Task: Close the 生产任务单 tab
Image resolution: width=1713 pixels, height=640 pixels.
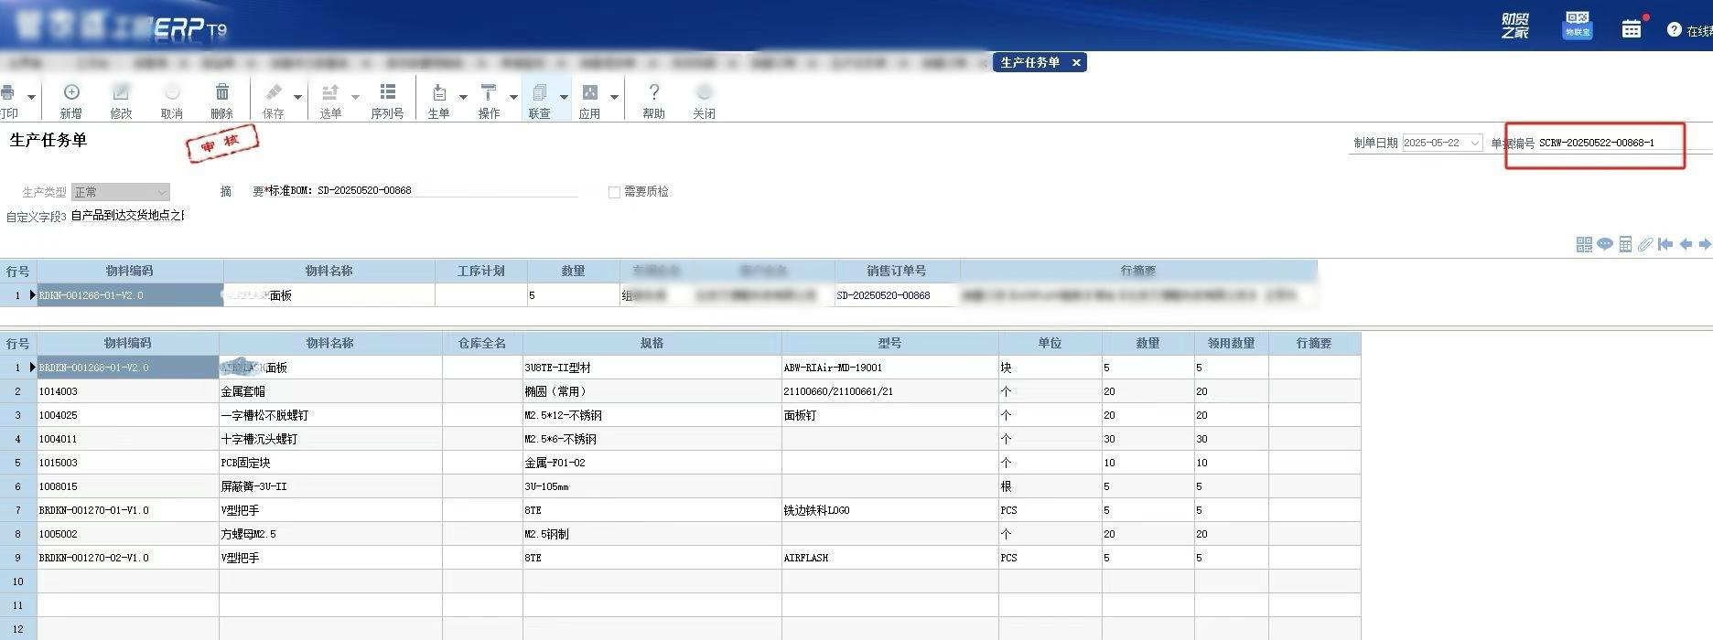Action: [x=1076, y=62]
